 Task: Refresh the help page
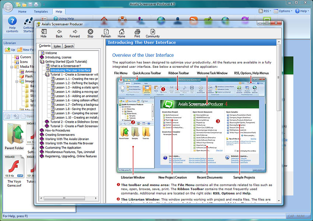106,33
